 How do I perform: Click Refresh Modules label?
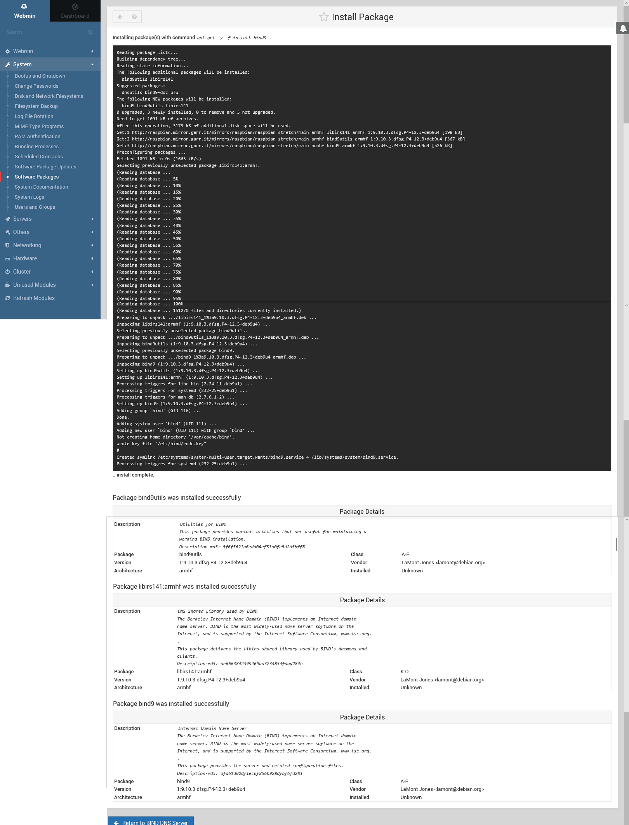coord(34,298)
